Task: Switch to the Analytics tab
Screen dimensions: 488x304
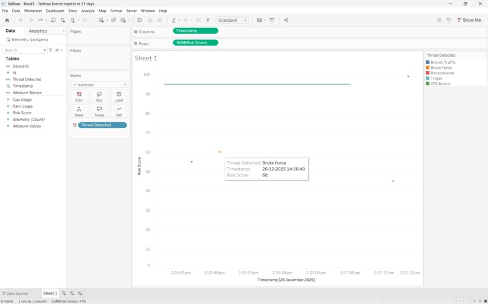Action: point(38,31)
